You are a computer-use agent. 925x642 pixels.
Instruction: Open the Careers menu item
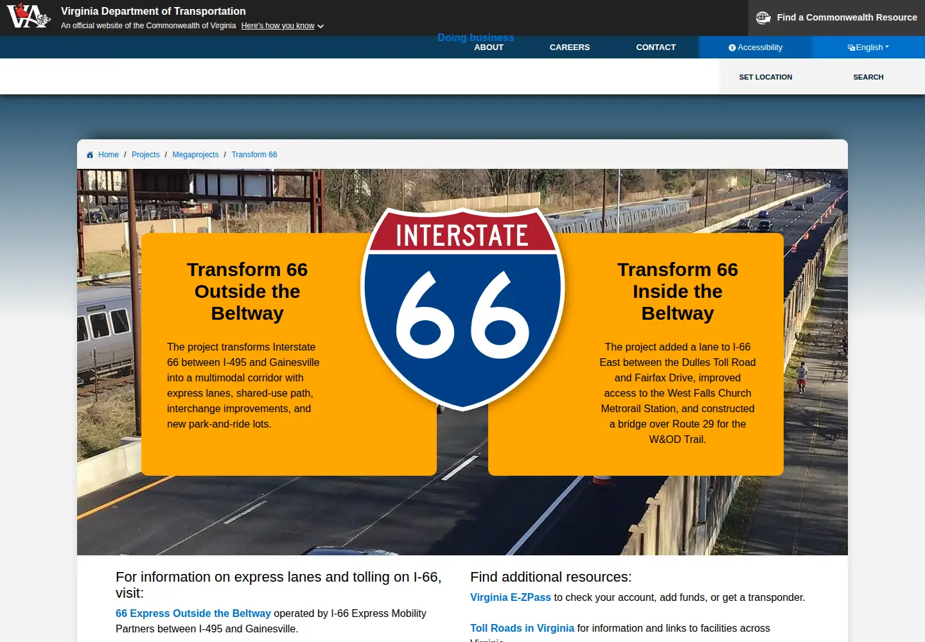[x=570, y=47]
